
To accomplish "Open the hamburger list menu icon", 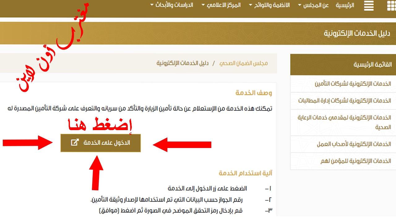I will [369, 6].
